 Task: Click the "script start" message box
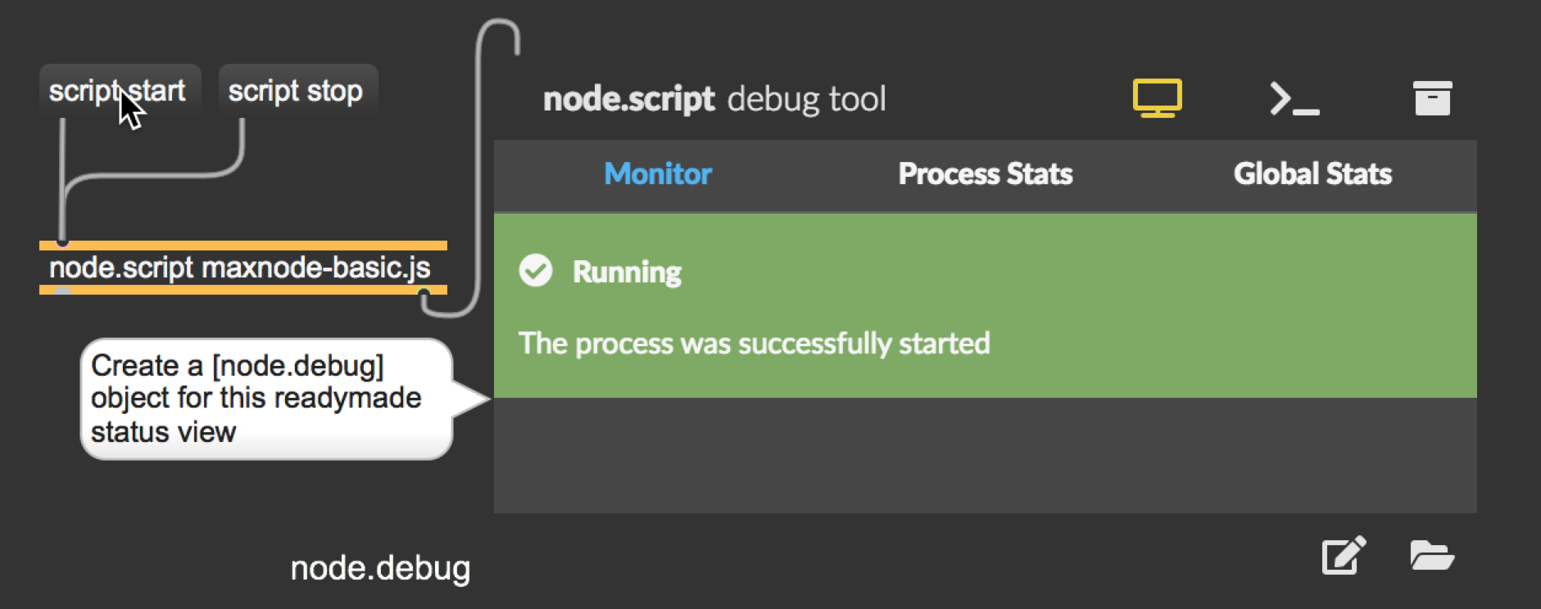pos(120,90)
